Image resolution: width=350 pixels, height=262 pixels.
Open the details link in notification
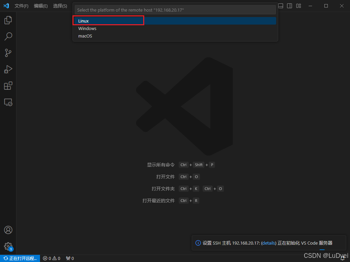coord(269,243)
